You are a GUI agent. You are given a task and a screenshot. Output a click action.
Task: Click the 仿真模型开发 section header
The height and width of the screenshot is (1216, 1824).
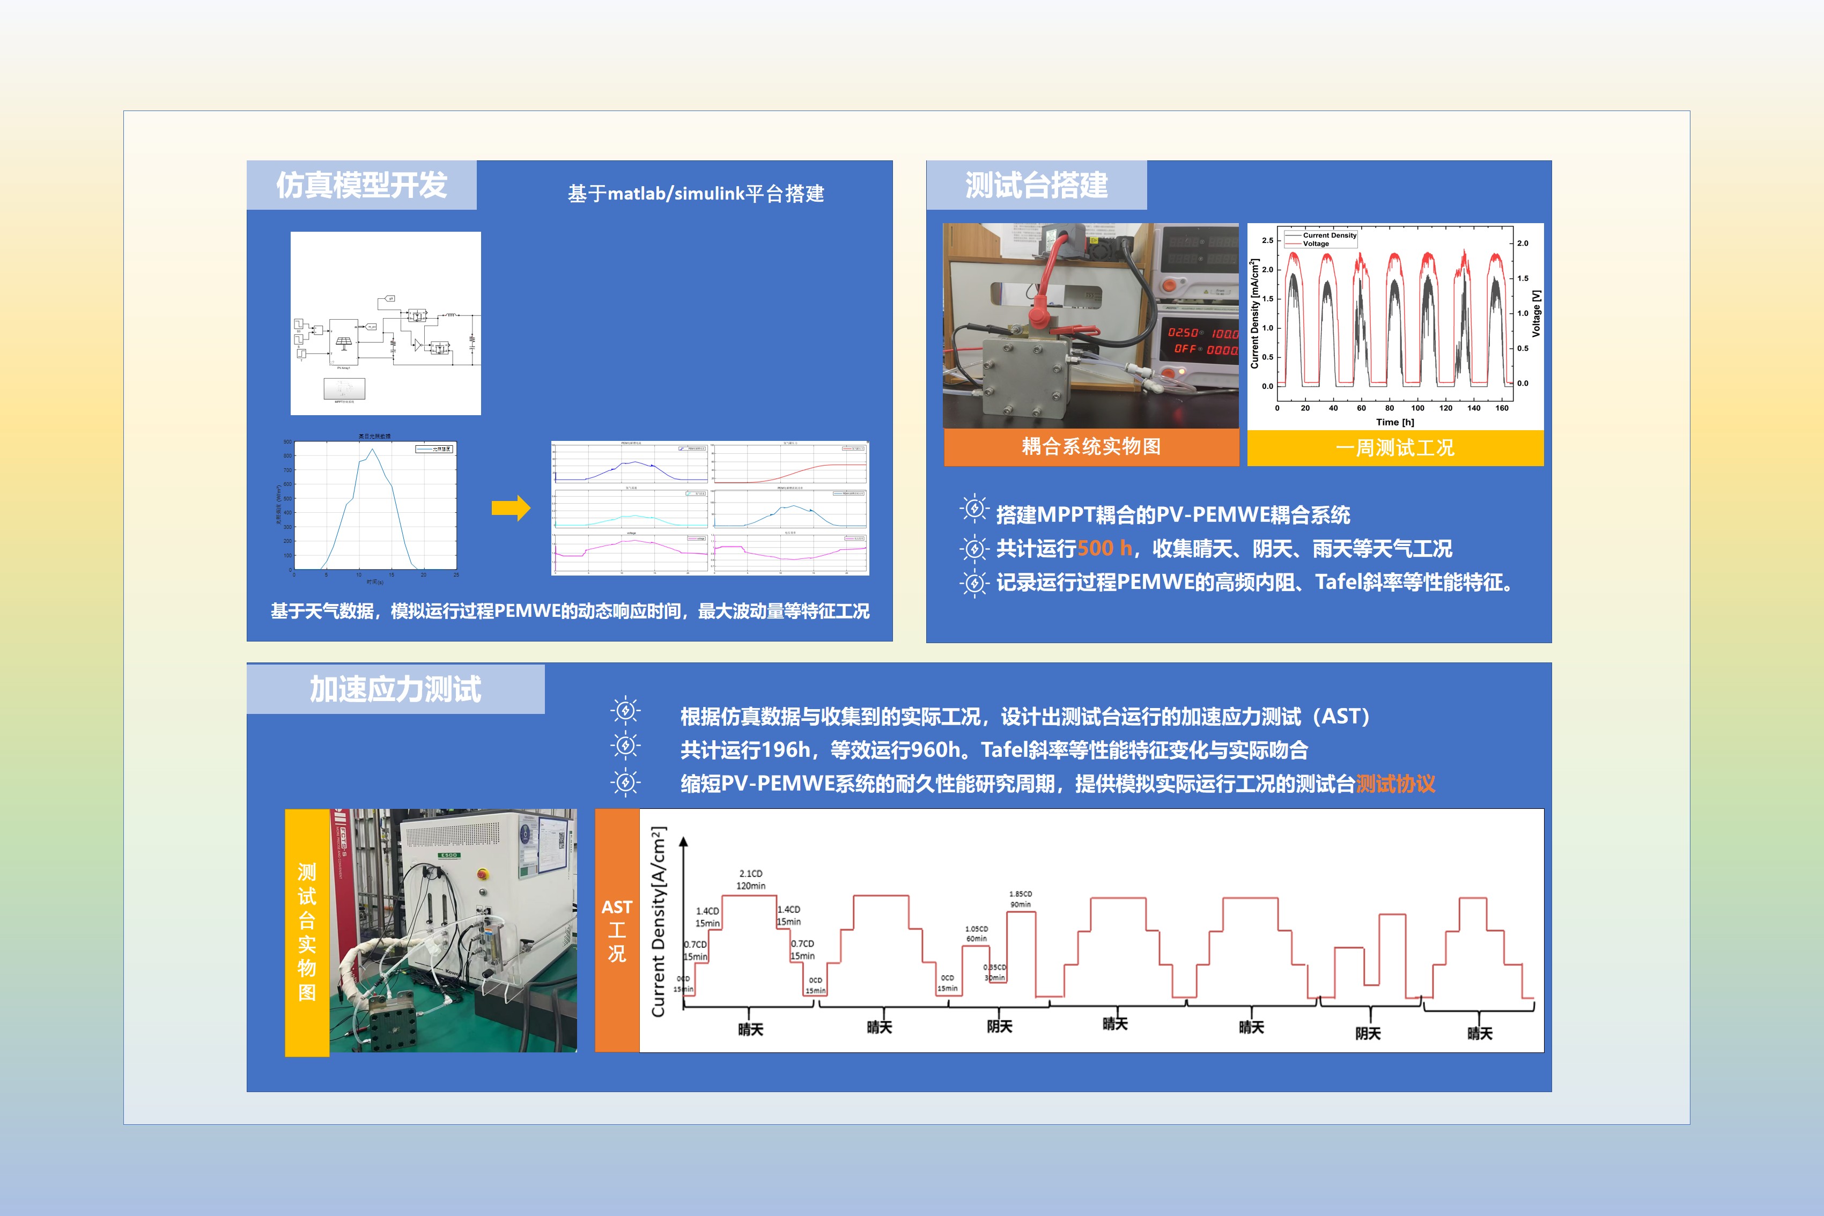(x=361, y=186)
